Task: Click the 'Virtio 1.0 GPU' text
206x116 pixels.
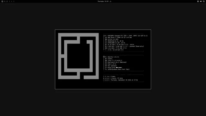Action: (x=113, y=39)
